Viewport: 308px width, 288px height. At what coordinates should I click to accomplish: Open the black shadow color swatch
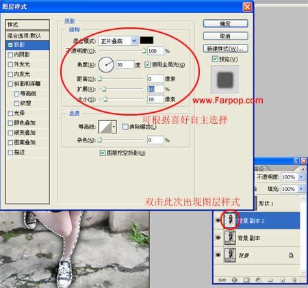click(146, 40)
